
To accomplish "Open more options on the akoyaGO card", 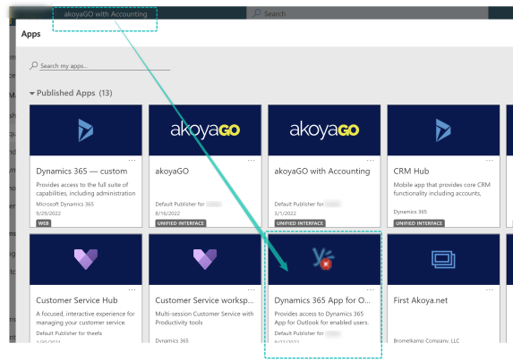I will click(x=251, y=160).
